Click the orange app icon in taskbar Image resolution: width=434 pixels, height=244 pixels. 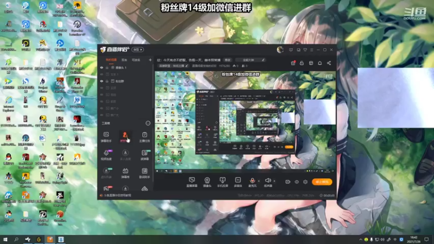pos(50,240)
